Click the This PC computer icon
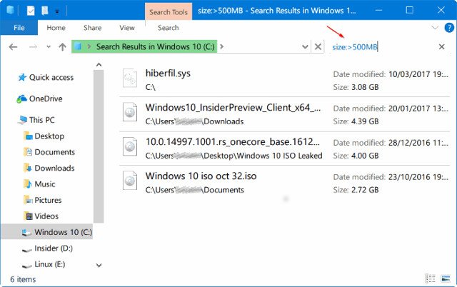This screenshot has width=457, height=287. [22, 120]
